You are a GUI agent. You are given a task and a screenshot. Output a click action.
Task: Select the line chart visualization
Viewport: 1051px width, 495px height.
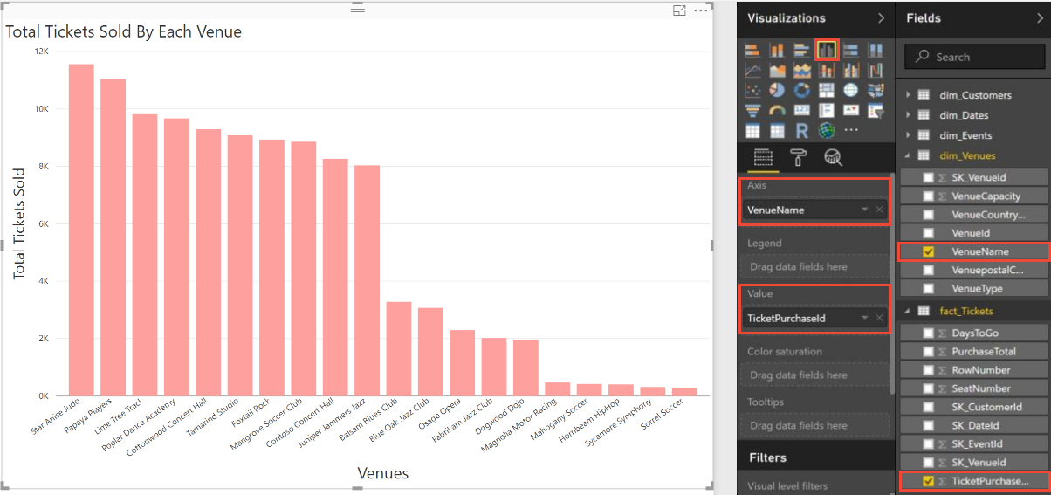tap(752, 70)
